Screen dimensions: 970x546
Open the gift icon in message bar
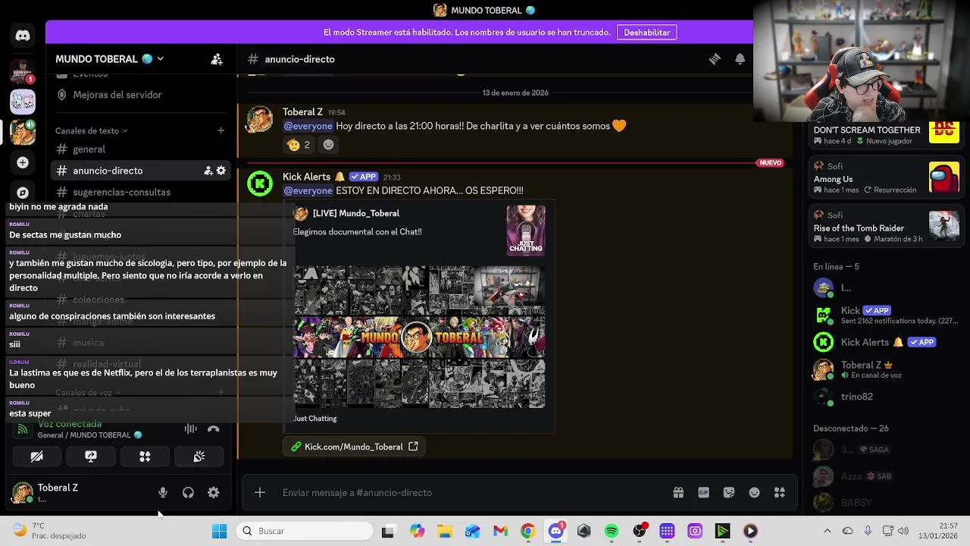(x=678, y=493)
